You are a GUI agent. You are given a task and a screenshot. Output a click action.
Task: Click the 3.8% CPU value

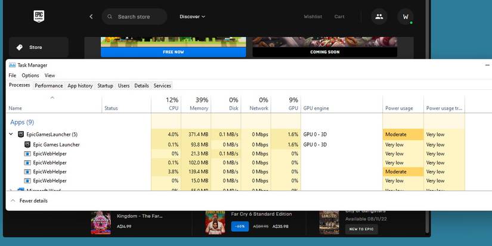coord(173,172)
